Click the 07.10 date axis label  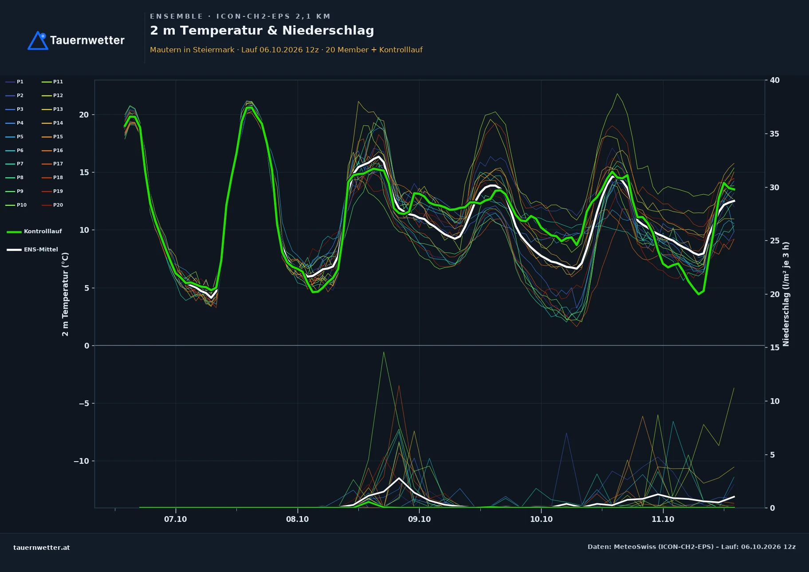tap(176, 519)
